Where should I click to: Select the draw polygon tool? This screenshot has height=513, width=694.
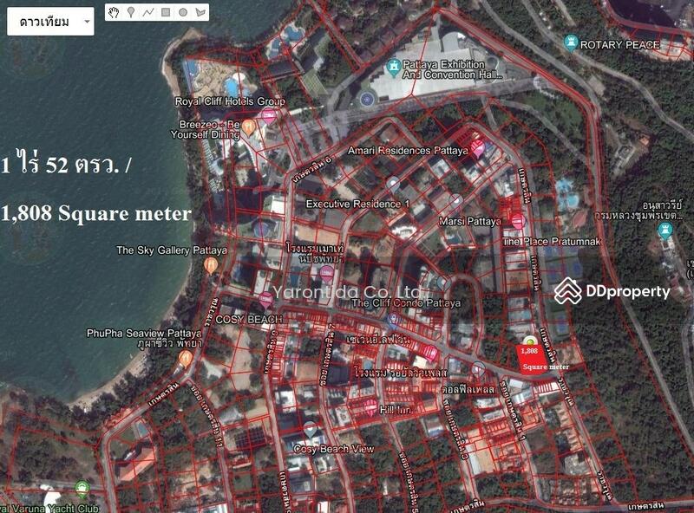click(x=200, y=12)
